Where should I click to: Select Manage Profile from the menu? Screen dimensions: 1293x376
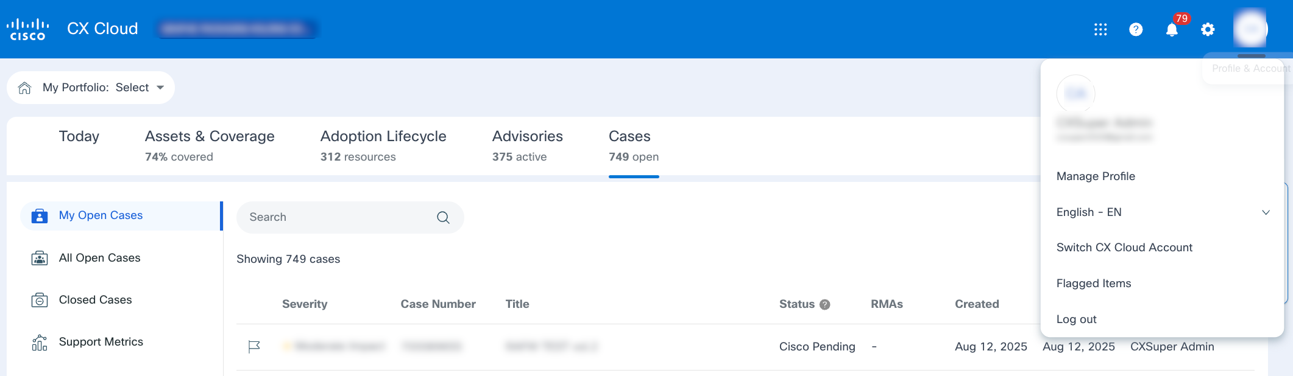[1096, 176]
